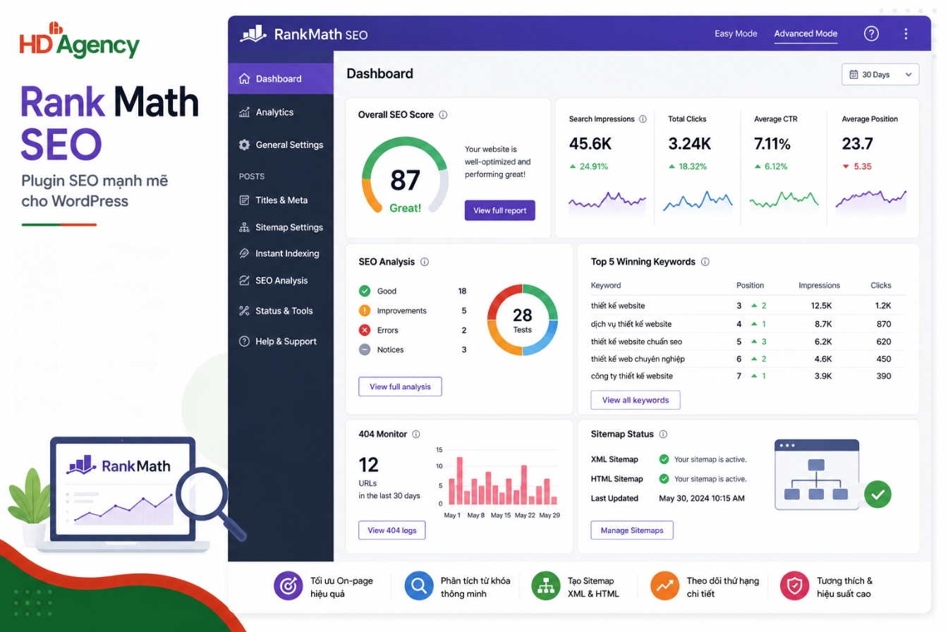Click the Errors row in SEO Analysis
Screen dimensions: 948x632
coord(413,330)
